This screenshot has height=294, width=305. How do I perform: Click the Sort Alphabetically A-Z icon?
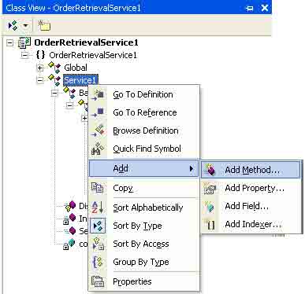click(x=98, y=208)
